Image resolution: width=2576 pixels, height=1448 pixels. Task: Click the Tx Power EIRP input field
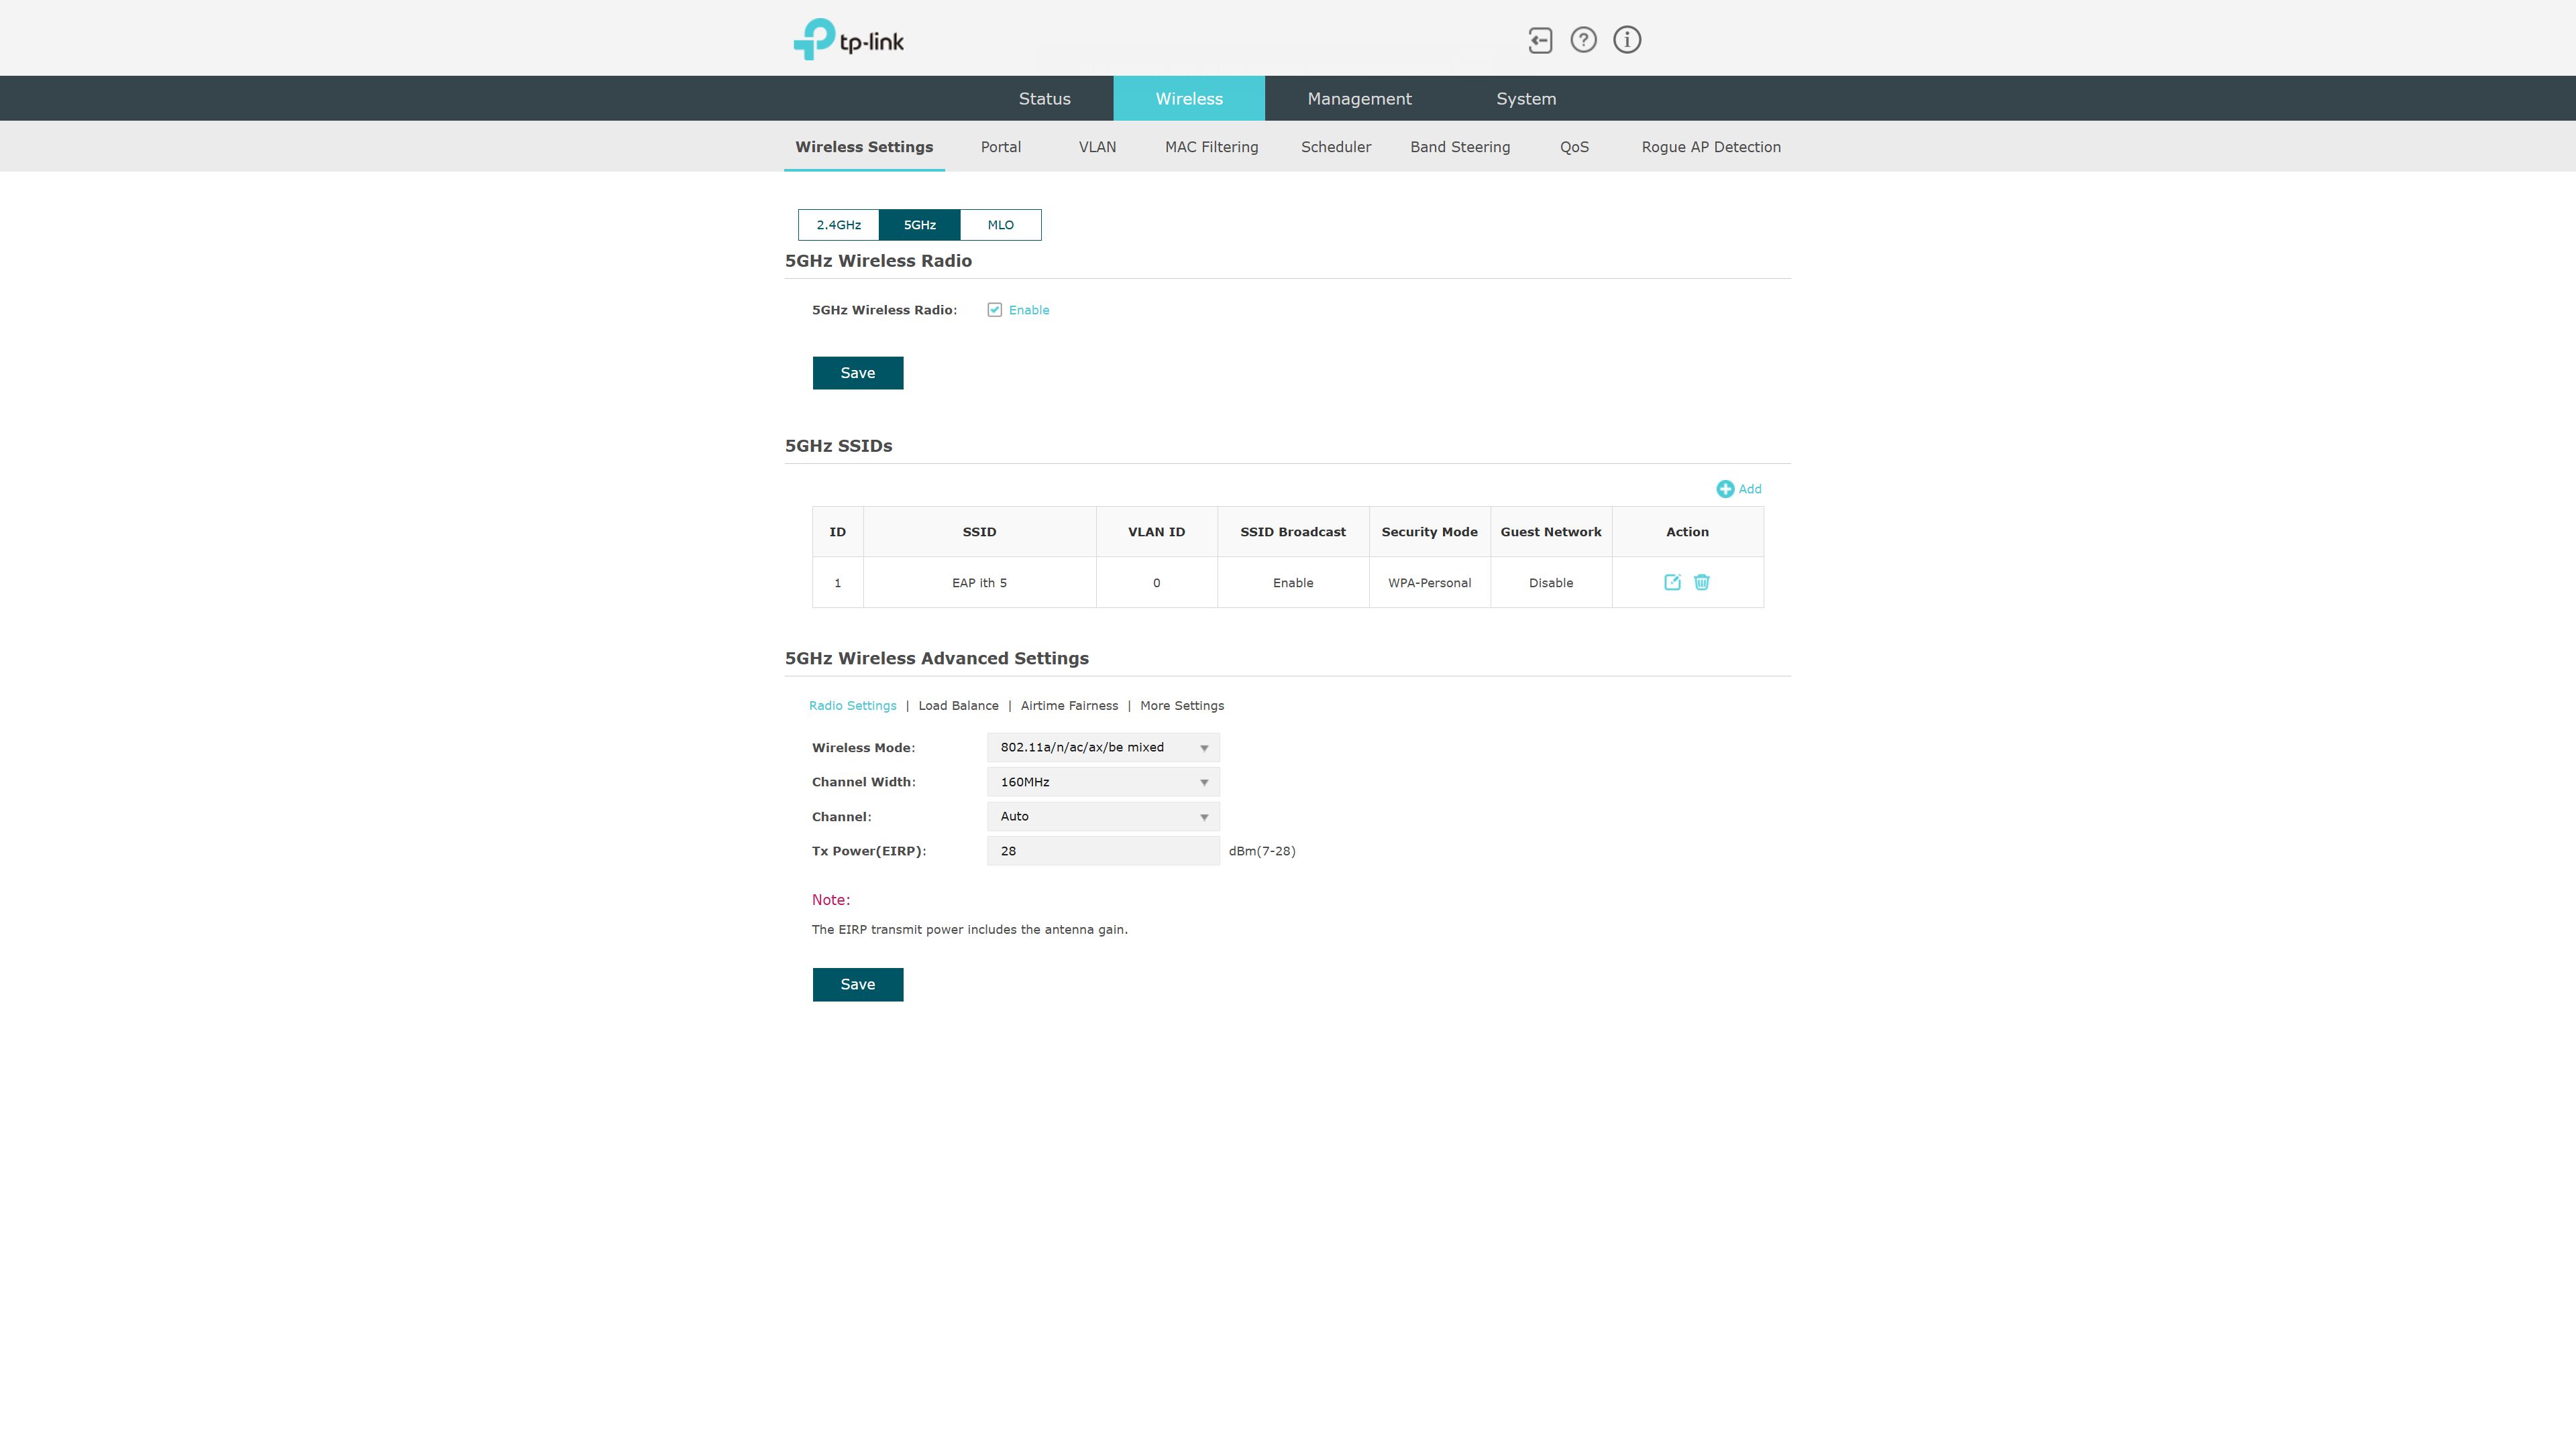pos(1102,851)
